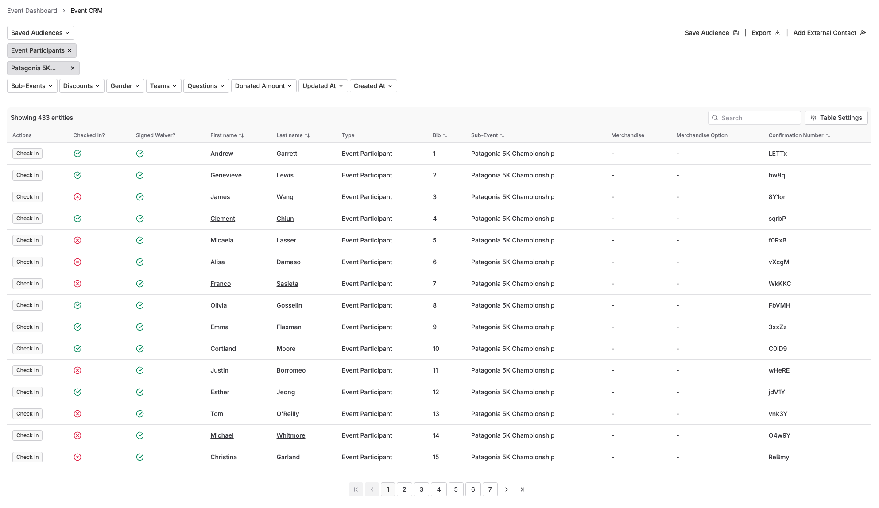Viewport: 879px width, 508px height.
Task: Go to the last page icon
Action: [x=523, y=489]
